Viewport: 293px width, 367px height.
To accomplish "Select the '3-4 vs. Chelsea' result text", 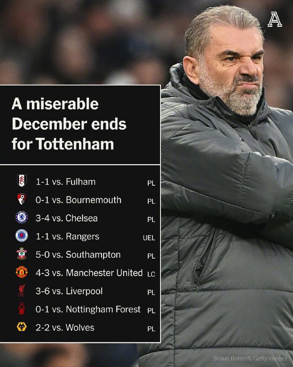I will coord(67,218).
